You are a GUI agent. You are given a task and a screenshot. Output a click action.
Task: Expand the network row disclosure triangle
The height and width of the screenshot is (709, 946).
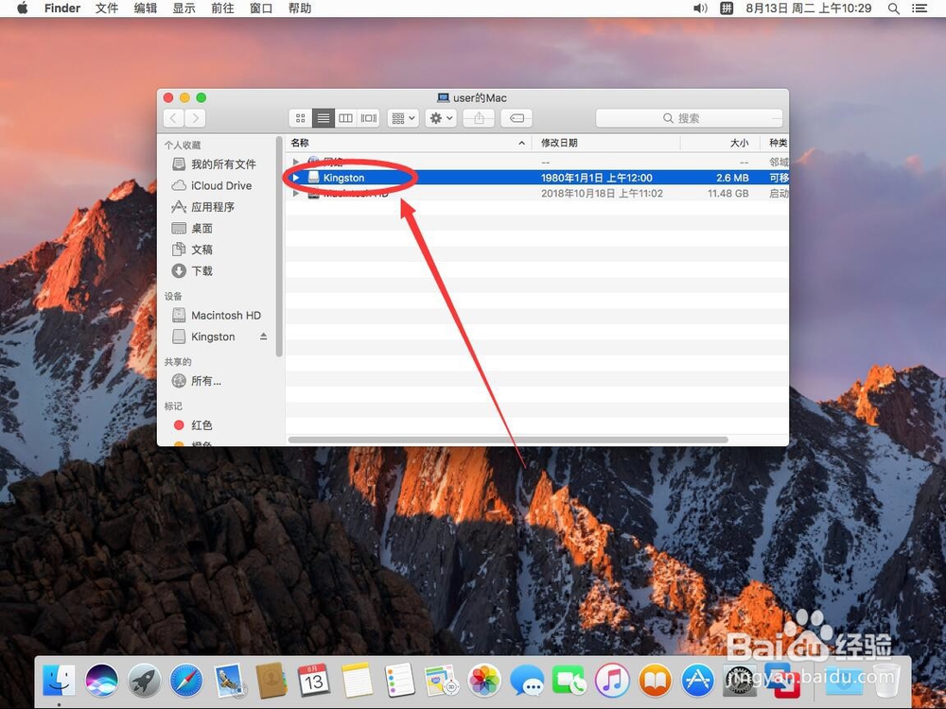coord(295,162)
